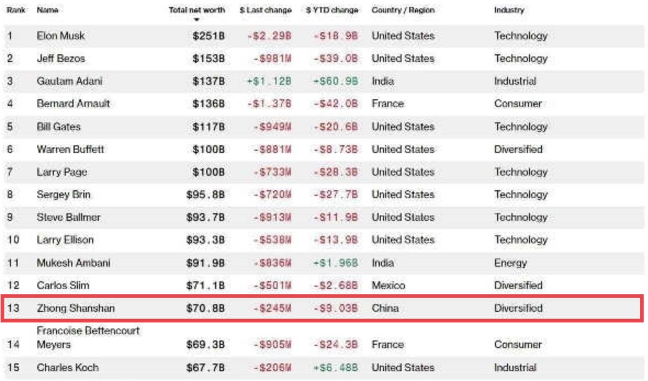The width and height of the screenshot is (648, 381).
Task: Click the sort arrow under Total net worth
Action: pyautogui.click(x=197, y=19)
